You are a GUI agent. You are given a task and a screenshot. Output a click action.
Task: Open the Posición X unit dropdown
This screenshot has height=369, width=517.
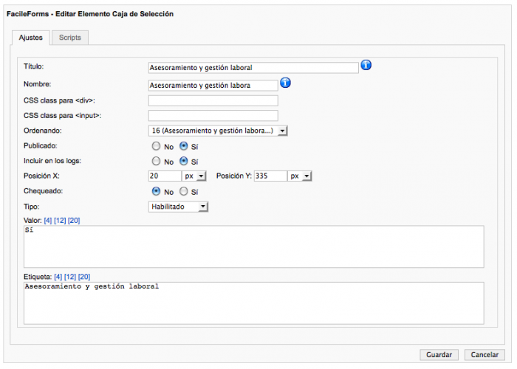point(194,176)
